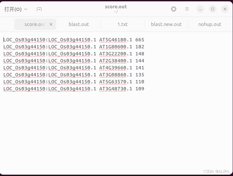
Task: Minimize the text editor window
Action: [200, 9]
